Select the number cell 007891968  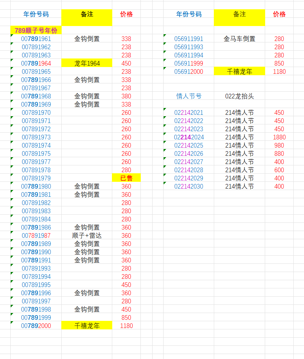(36, 96)
